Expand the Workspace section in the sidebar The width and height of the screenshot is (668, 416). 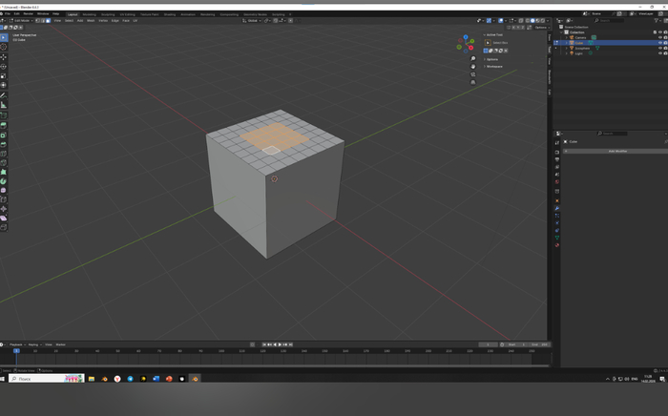pos(495,66)
